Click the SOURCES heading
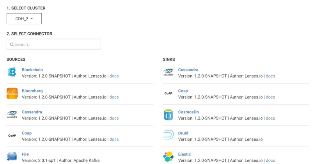The height and width of the screenshot is (164, 312). click(16, 60)
